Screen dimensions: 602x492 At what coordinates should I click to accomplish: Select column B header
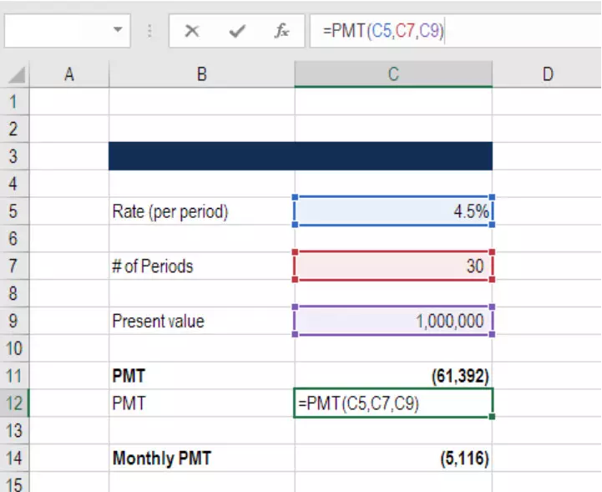tap(201, 74)
